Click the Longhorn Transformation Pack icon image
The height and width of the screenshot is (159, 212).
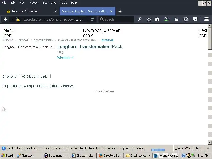[29, 47]
